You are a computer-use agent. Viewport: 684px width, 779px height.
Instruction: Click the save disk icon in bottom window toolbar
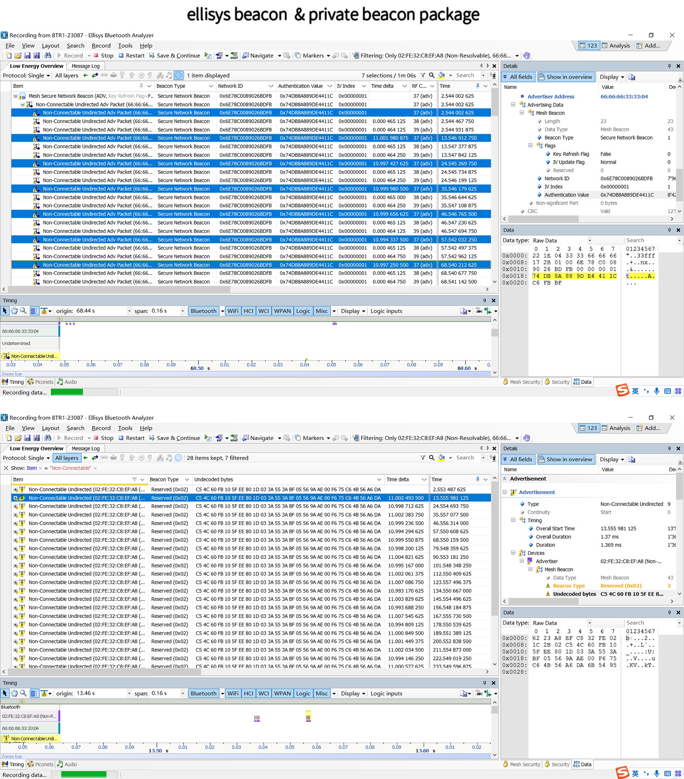pos(27,438)
